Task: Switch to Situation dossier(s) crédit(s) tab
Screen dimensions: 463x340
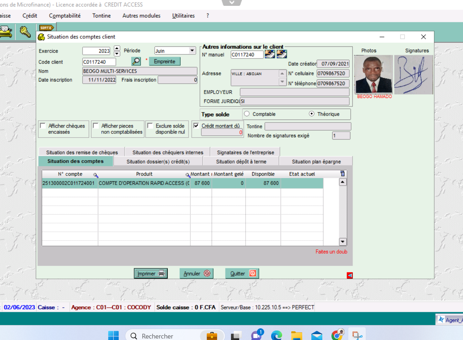Action: tap(158, 162)
